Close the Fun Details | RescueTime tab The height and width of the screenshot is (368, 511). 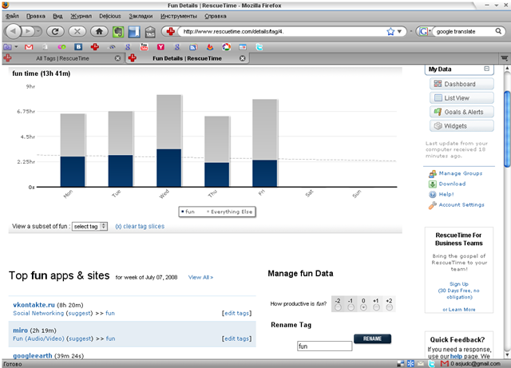tap(243, 58)
